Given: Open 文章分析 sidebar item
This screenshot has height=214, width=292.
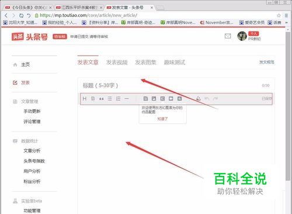Looking at the screenshot, I should point(32,151).
